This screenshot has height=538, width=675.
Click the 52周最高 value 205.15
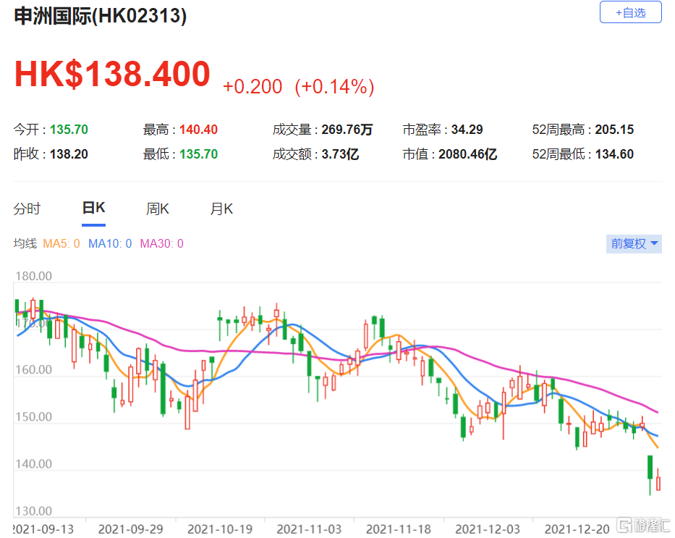[x=614, y=129]
